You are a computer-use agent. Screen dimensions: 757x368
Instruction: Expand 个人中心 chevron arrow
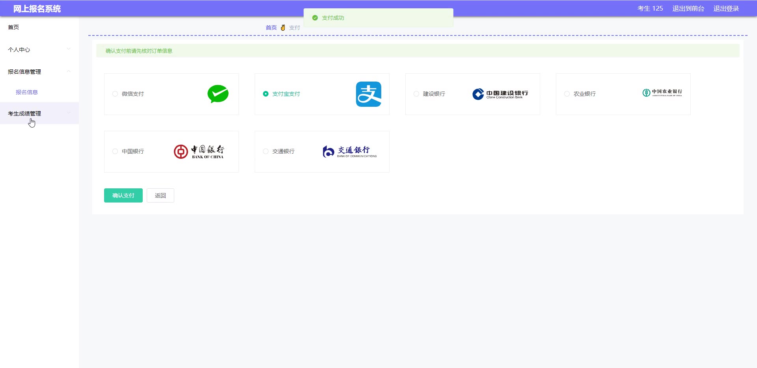(69, 49)
